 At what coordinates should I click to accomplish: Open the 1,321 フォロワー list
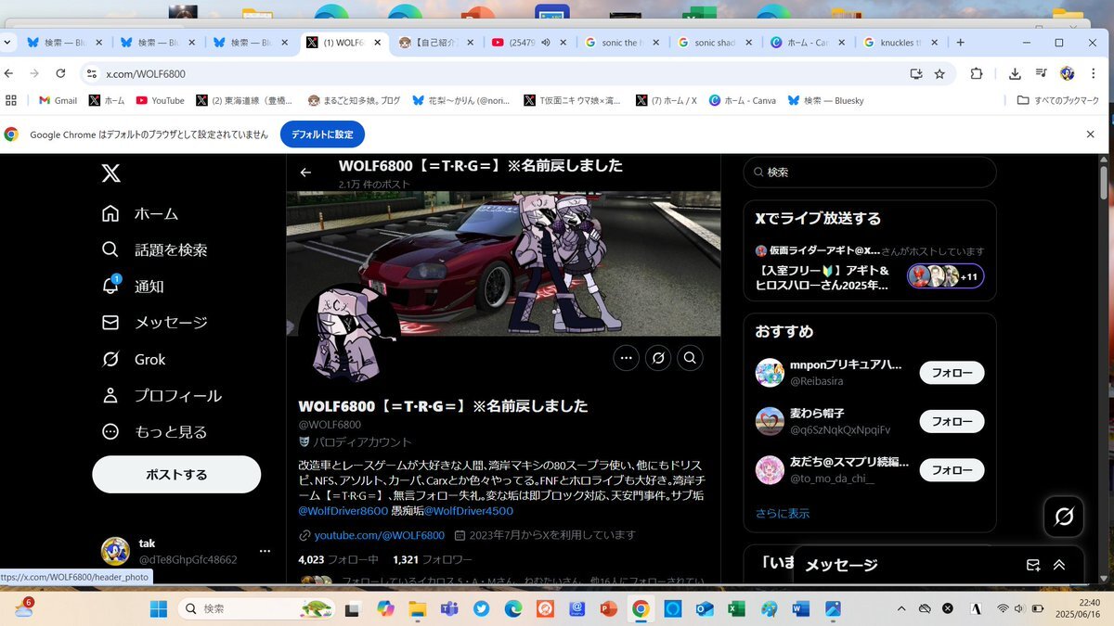click(433, 560)
